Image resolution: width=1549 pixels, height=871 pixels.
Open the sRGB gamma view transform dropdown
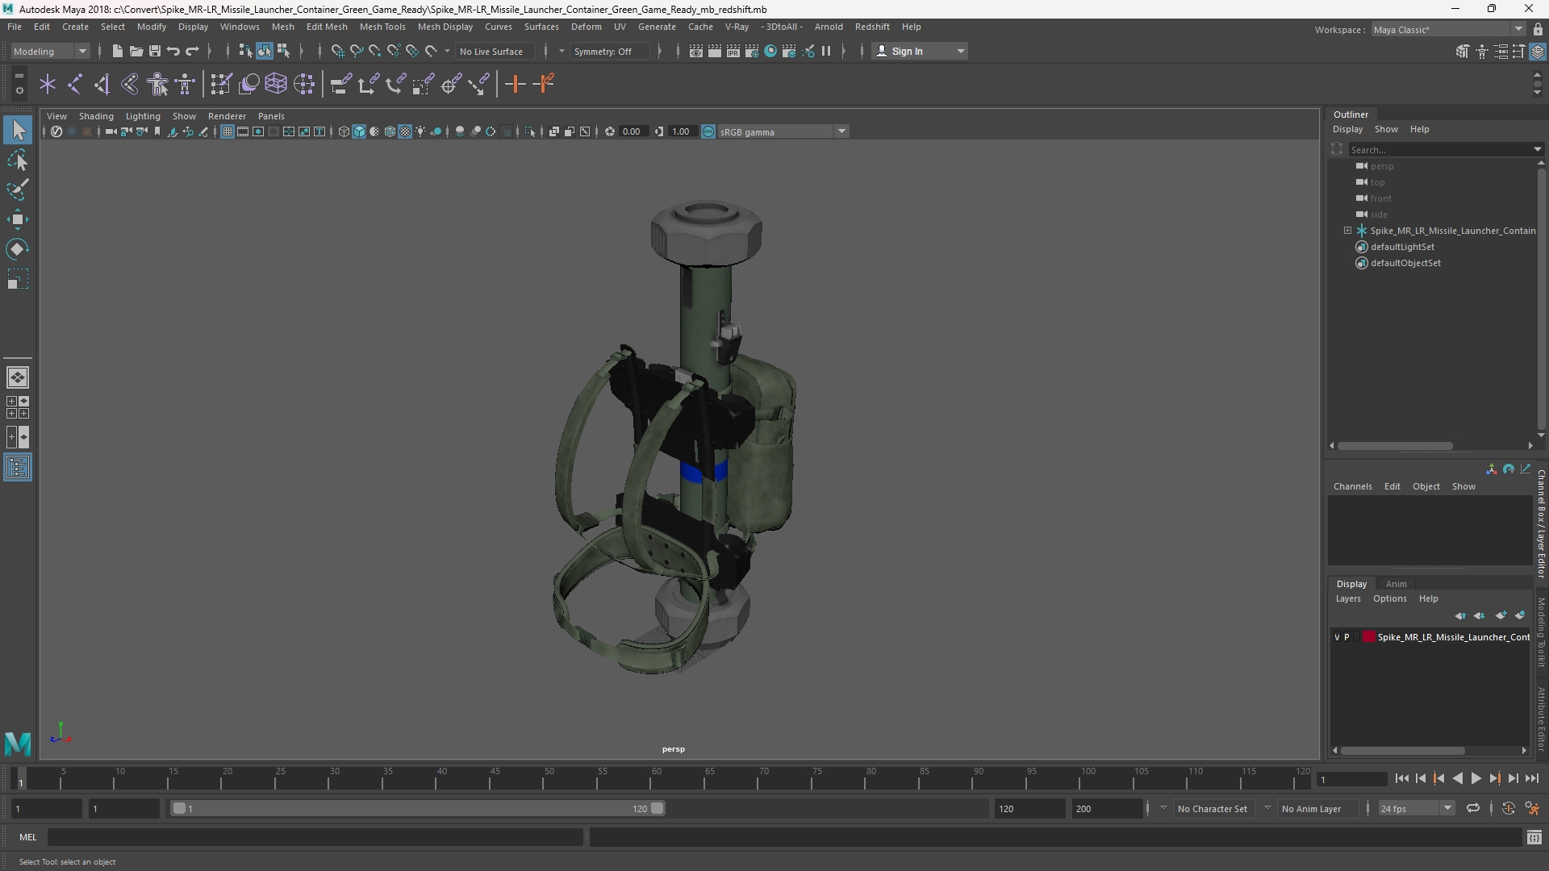tap(783, 131)
